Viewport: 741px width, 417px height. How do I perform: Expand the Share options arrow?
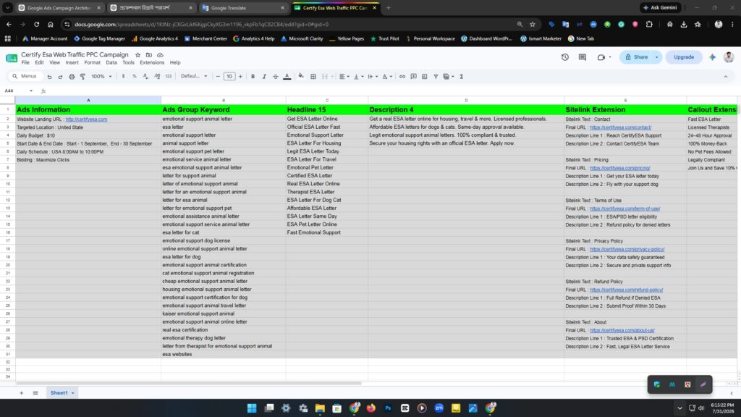click(657, 57)
